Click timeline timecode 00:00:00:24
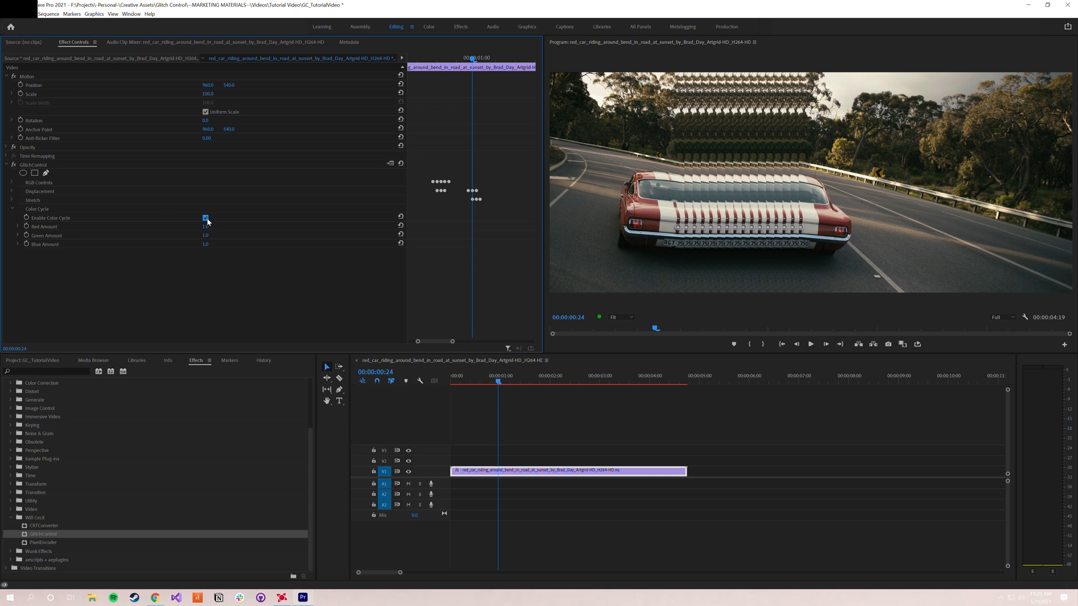This screenshot has width=1078, height=606. (x=376, y=372)
